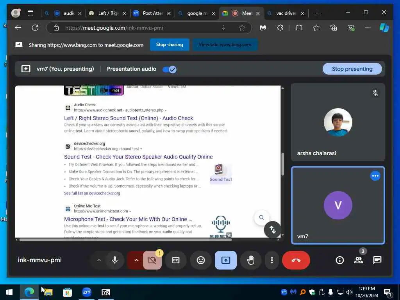Click Edge profile avatar
Screen dimensions: 400x300
[x=16, y=13]
